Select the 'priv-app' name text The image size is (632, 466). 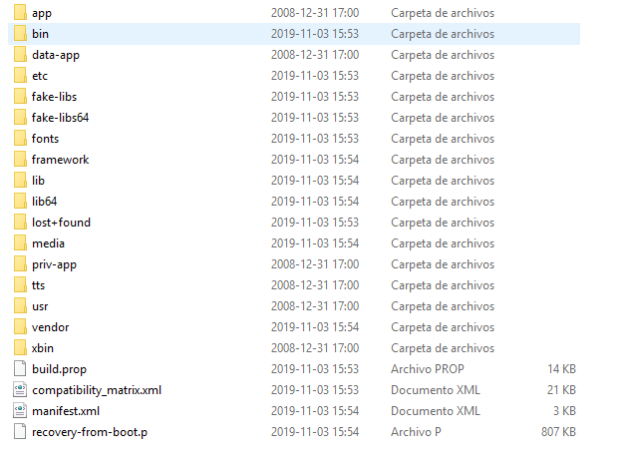click(55, 265)
